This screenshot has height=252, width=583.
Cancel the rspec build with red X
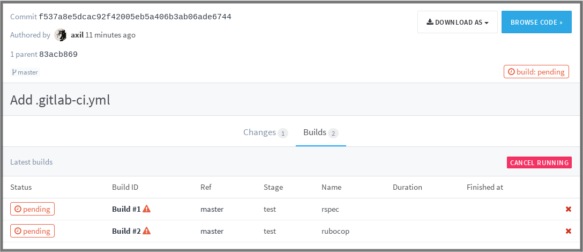point(569,209)
